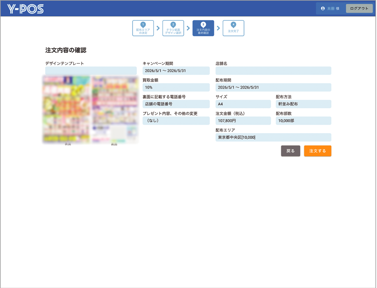The image size is (377, 288).
Task: Click the 配布方法 軒並み配布 field
Action: pos(304,104)
